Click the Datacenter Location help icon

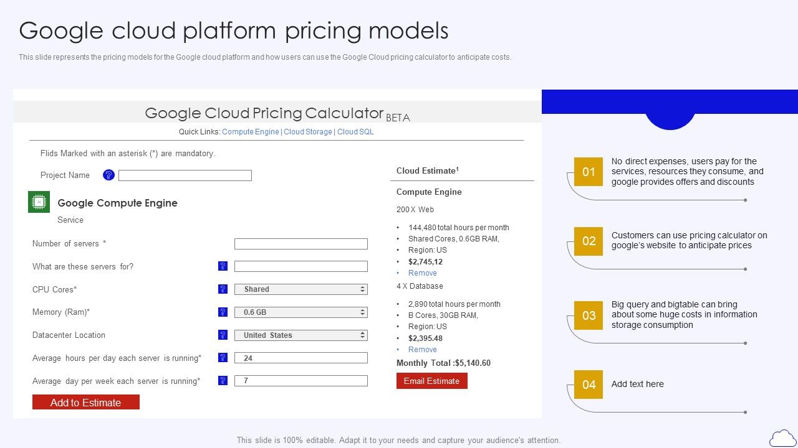click(x=223, y=335)
